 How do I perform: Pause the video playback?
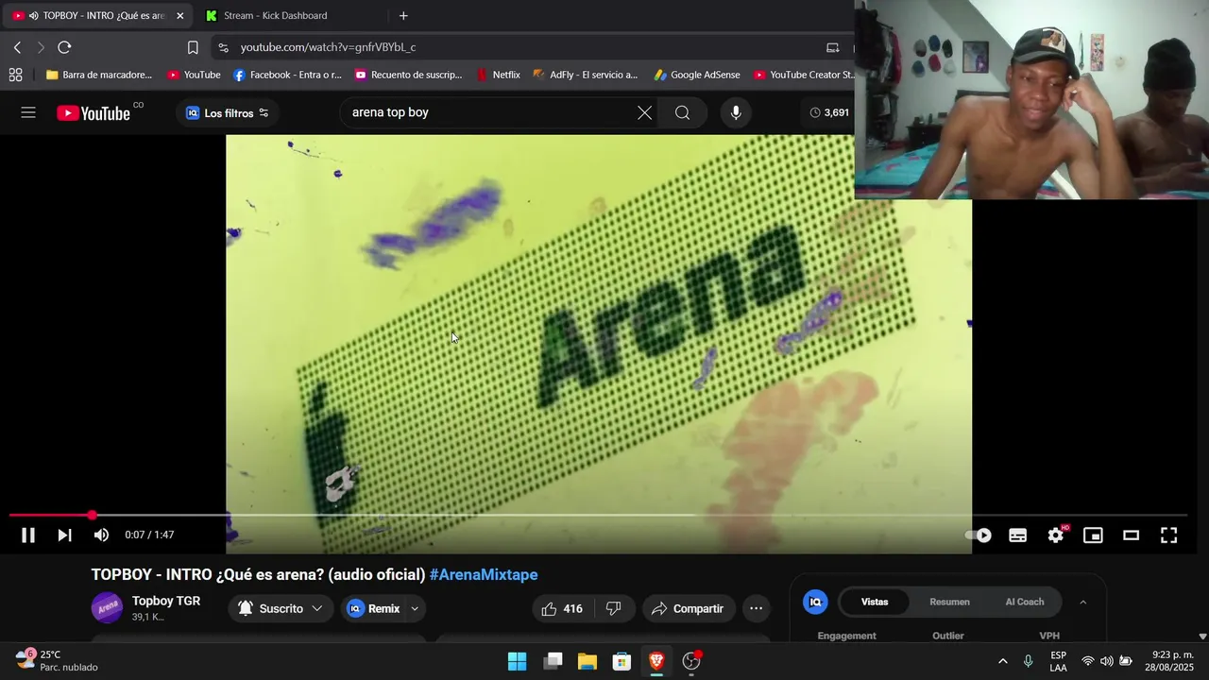click(x=28, y=535)
